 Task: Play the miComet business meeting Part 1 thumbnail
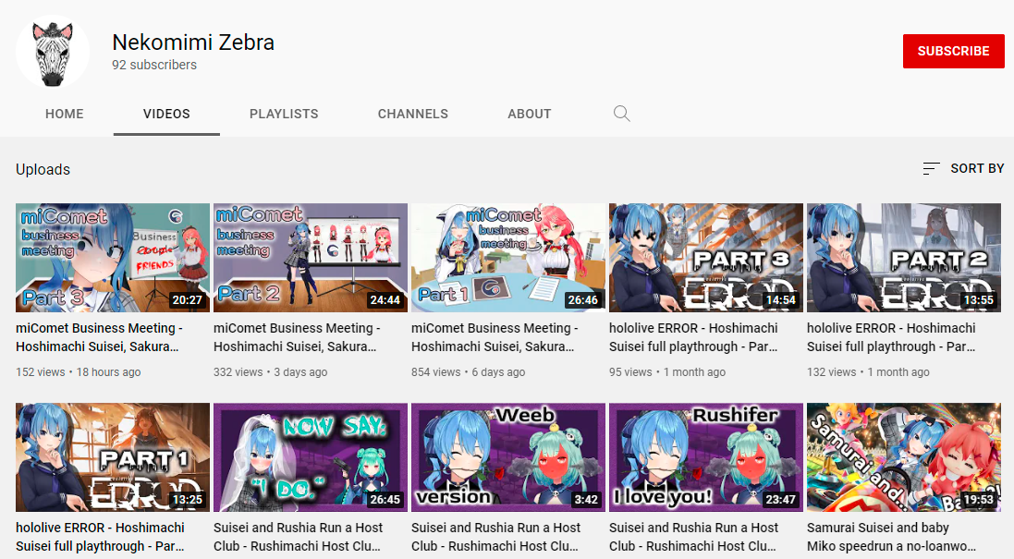(508, 258)
